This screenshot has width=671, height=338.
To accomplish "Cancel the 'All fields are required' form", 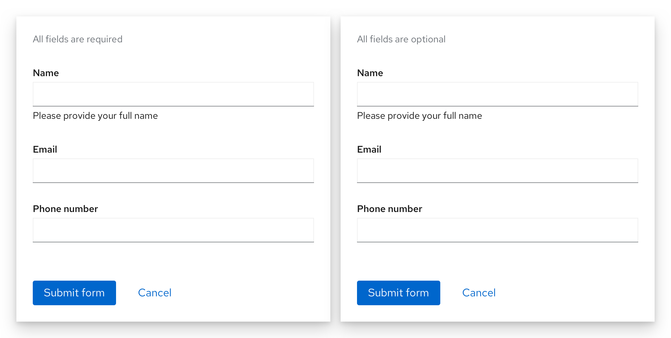I will tap(155, 293).
